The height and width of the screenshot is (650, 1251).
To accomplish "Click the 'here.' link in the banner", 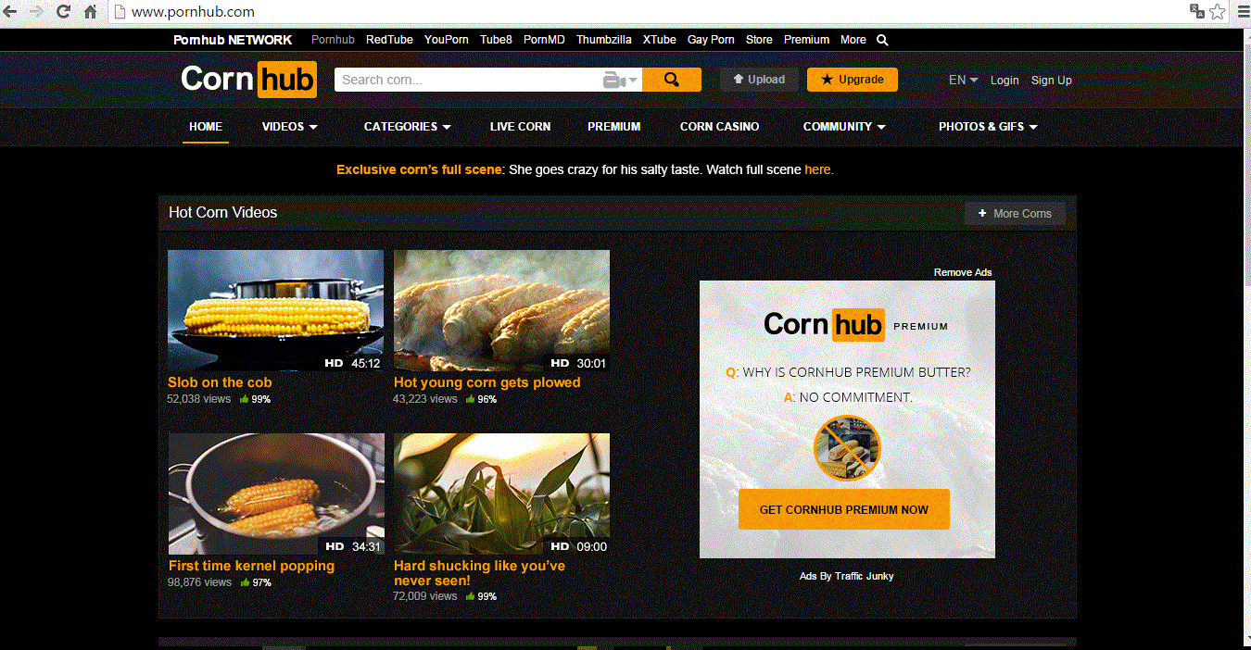I will coord(819,169).
